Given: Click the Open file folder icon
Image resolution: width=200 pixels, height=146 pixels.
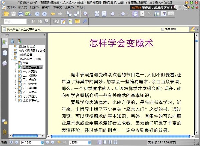Looking at the screenshot, I should coord(6,14).
